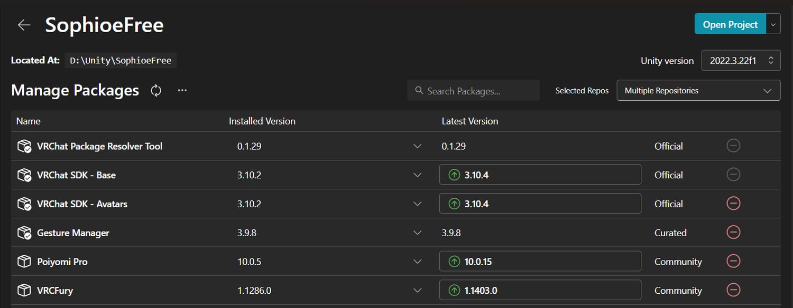793x308 pixels.
Task: Expand installed version dropdown for Package Resolver Tool
Action: (418, 146)
